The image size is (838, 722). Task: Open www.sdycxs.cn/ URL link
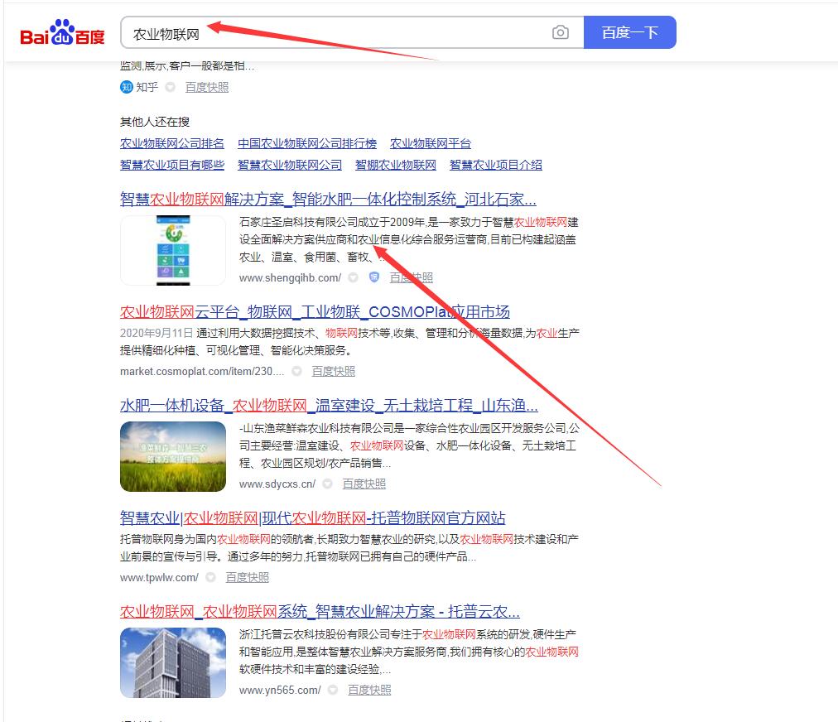pos(277,484)
